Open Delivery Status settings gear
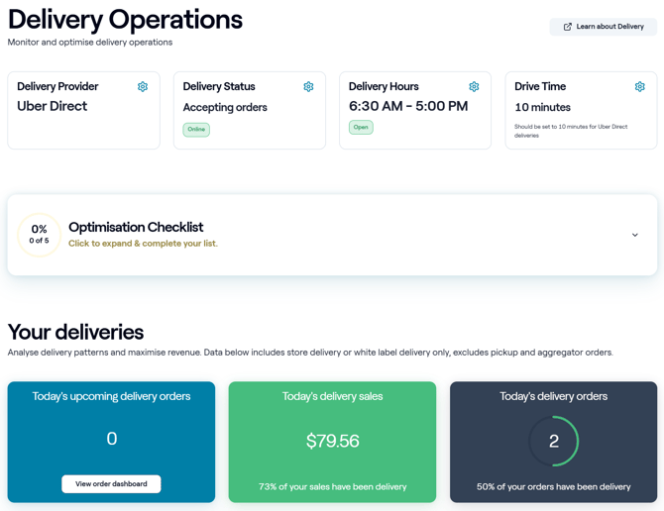 (308, 87)
